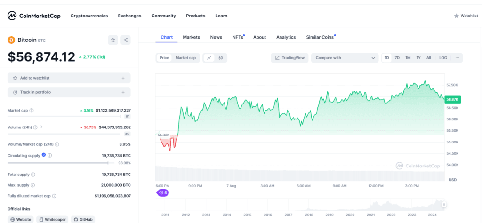This screenshot has height=223, width=482.
Task: Open the Compare with dropdown
Action: (345, 58)
